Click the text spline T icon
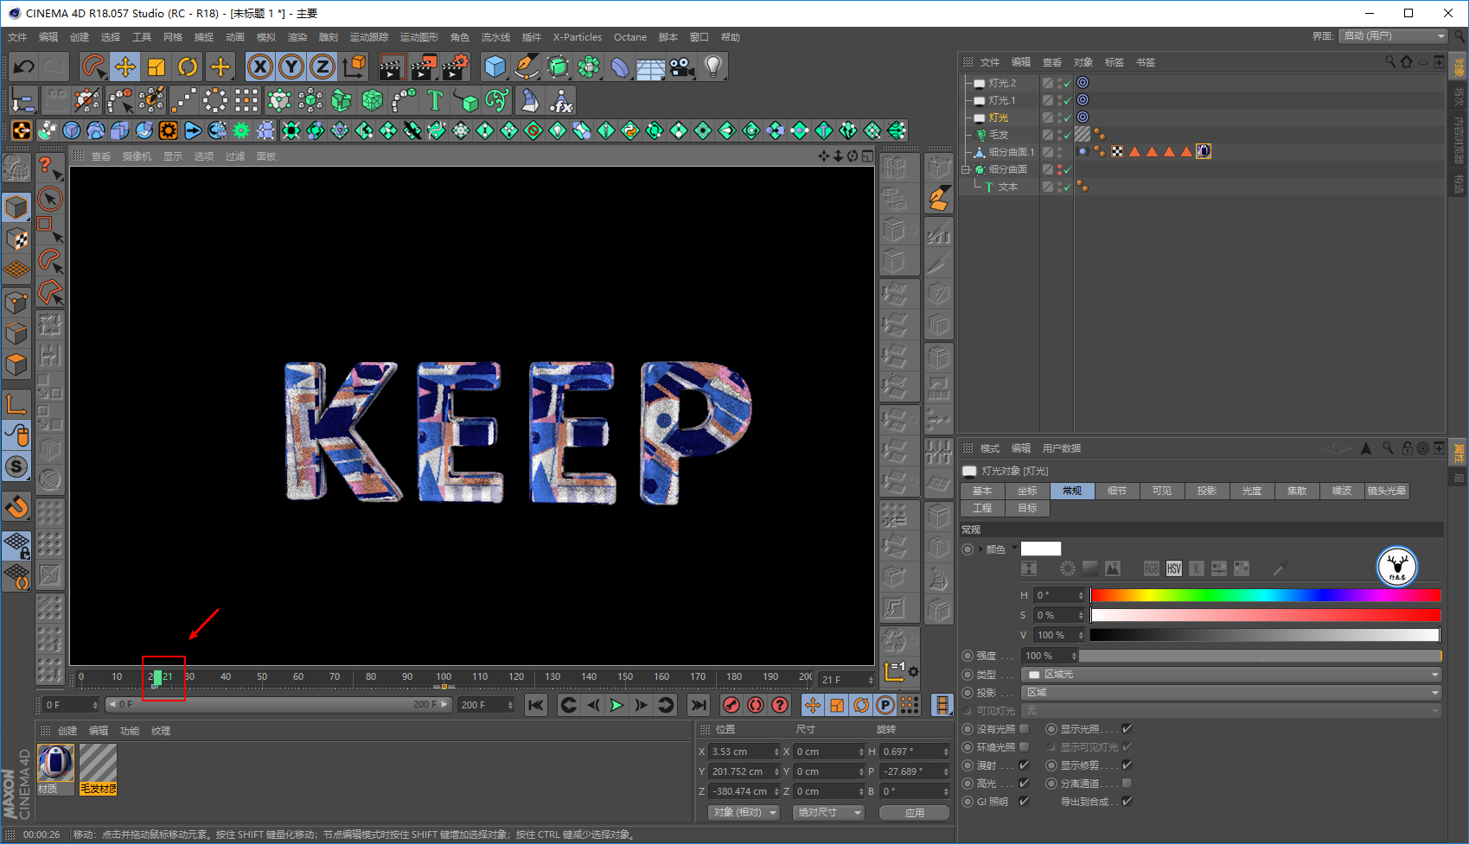 coord(435,101)
